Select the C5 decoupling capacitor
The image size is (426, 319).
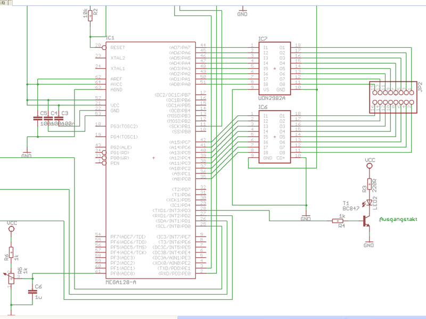tap(38, 118)
